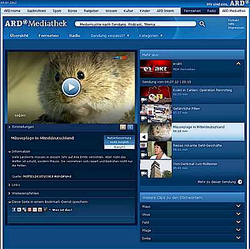Viewport: 250px width, 249px height.
Task: Select the L player size button
Action: (130, 127)
